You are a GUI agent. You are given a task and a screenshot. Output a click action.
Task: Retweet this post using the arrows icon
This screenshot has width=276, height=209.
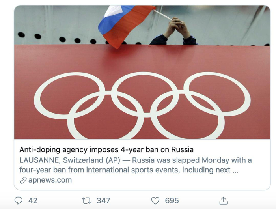(x=86, y=201)
